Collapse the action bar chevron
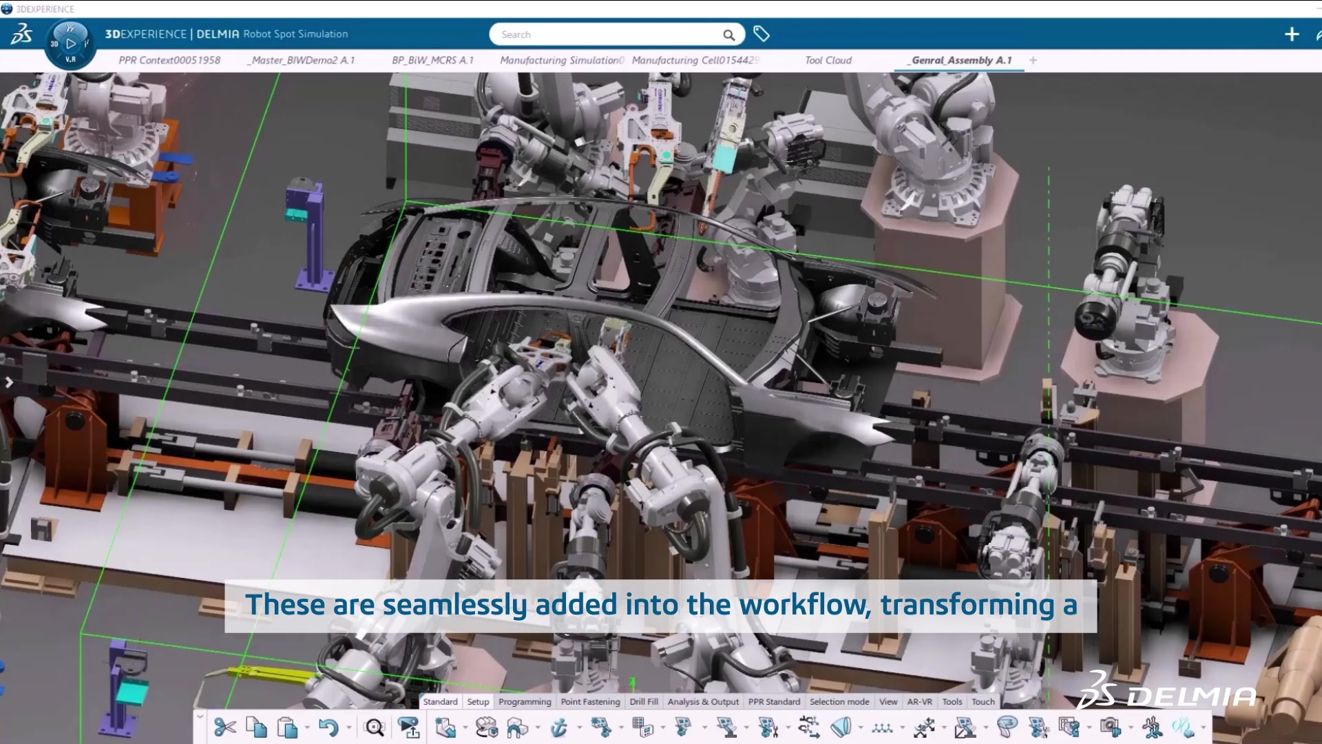This screenshot has width=1322, height=744. pos(200,716)
